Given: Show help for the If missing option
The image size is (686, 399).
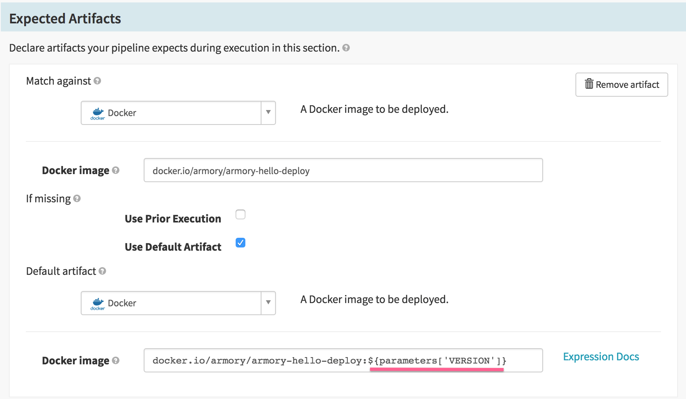Looking at the screenshot, I should pos(77,199).
